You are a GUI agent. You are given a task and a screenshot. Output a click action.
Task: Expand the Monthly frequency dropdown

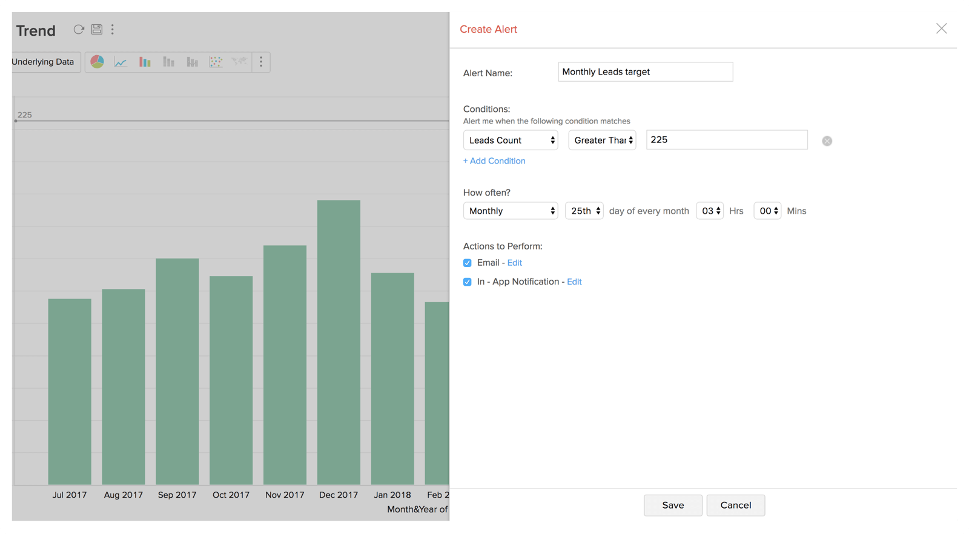coord(511,211)
